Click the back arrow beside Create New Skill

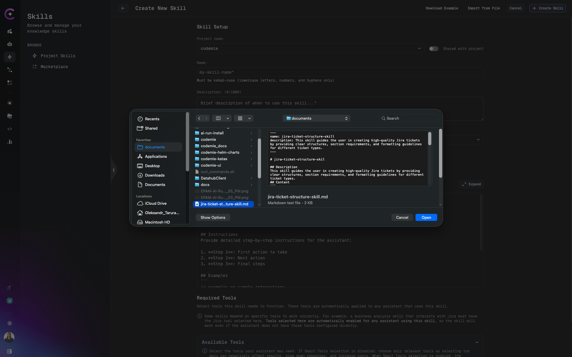click(123, 8)
